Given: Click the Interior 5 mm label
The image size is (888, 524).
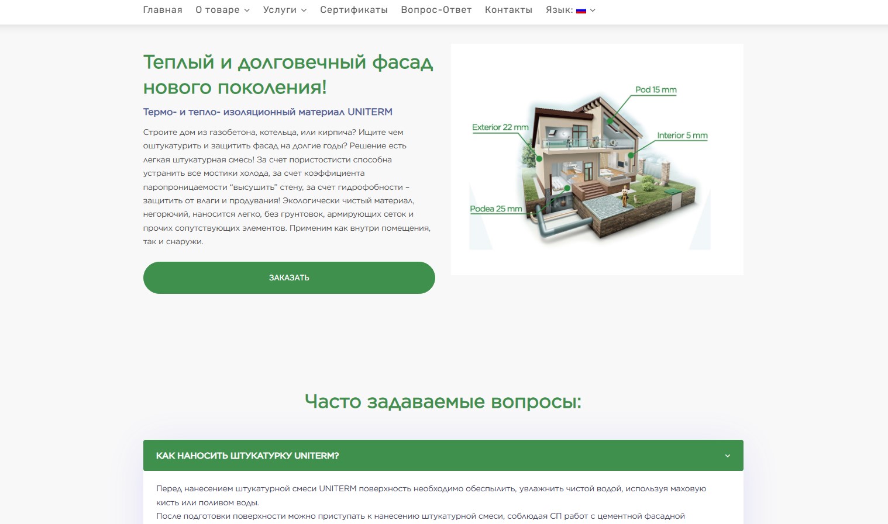Looking at the screenshot, I should pyautogui.click(x=682, y=136).
